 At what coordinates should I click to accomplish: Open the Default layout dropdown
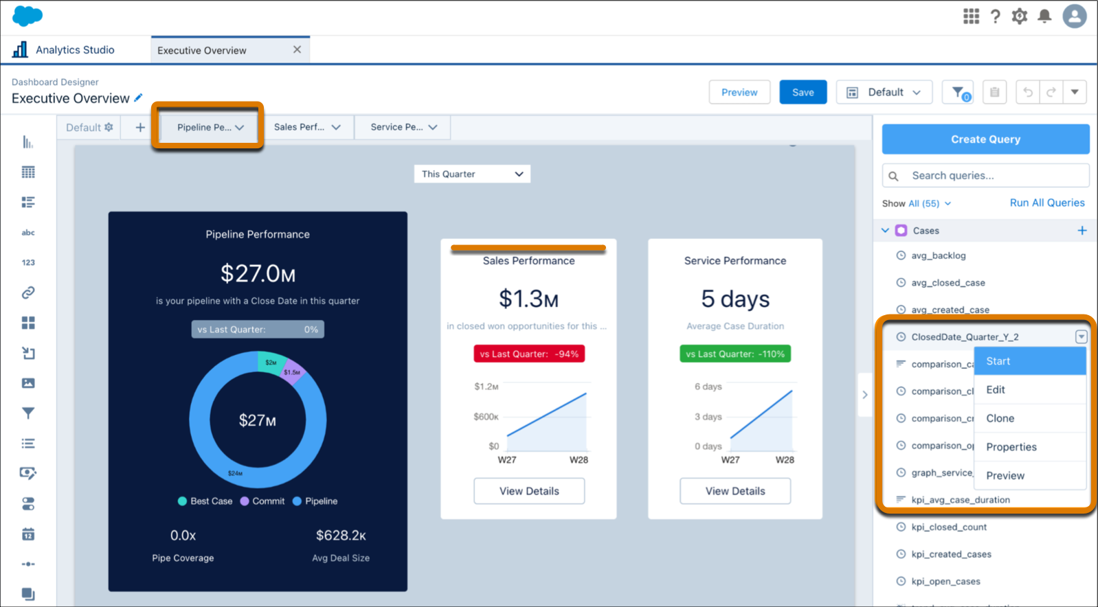point(884,93)
